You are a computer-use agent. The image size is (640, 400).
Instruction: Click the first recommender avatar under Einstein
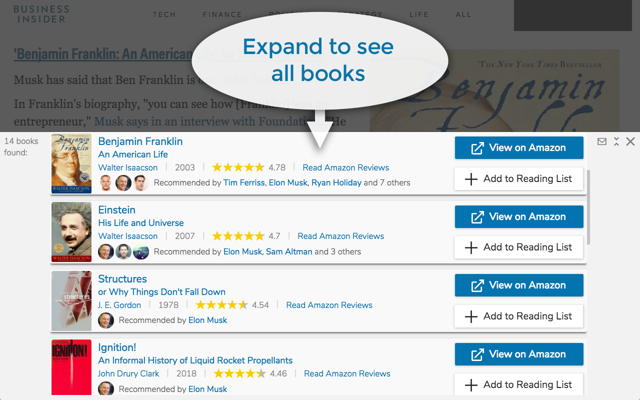tap(106, 252)
